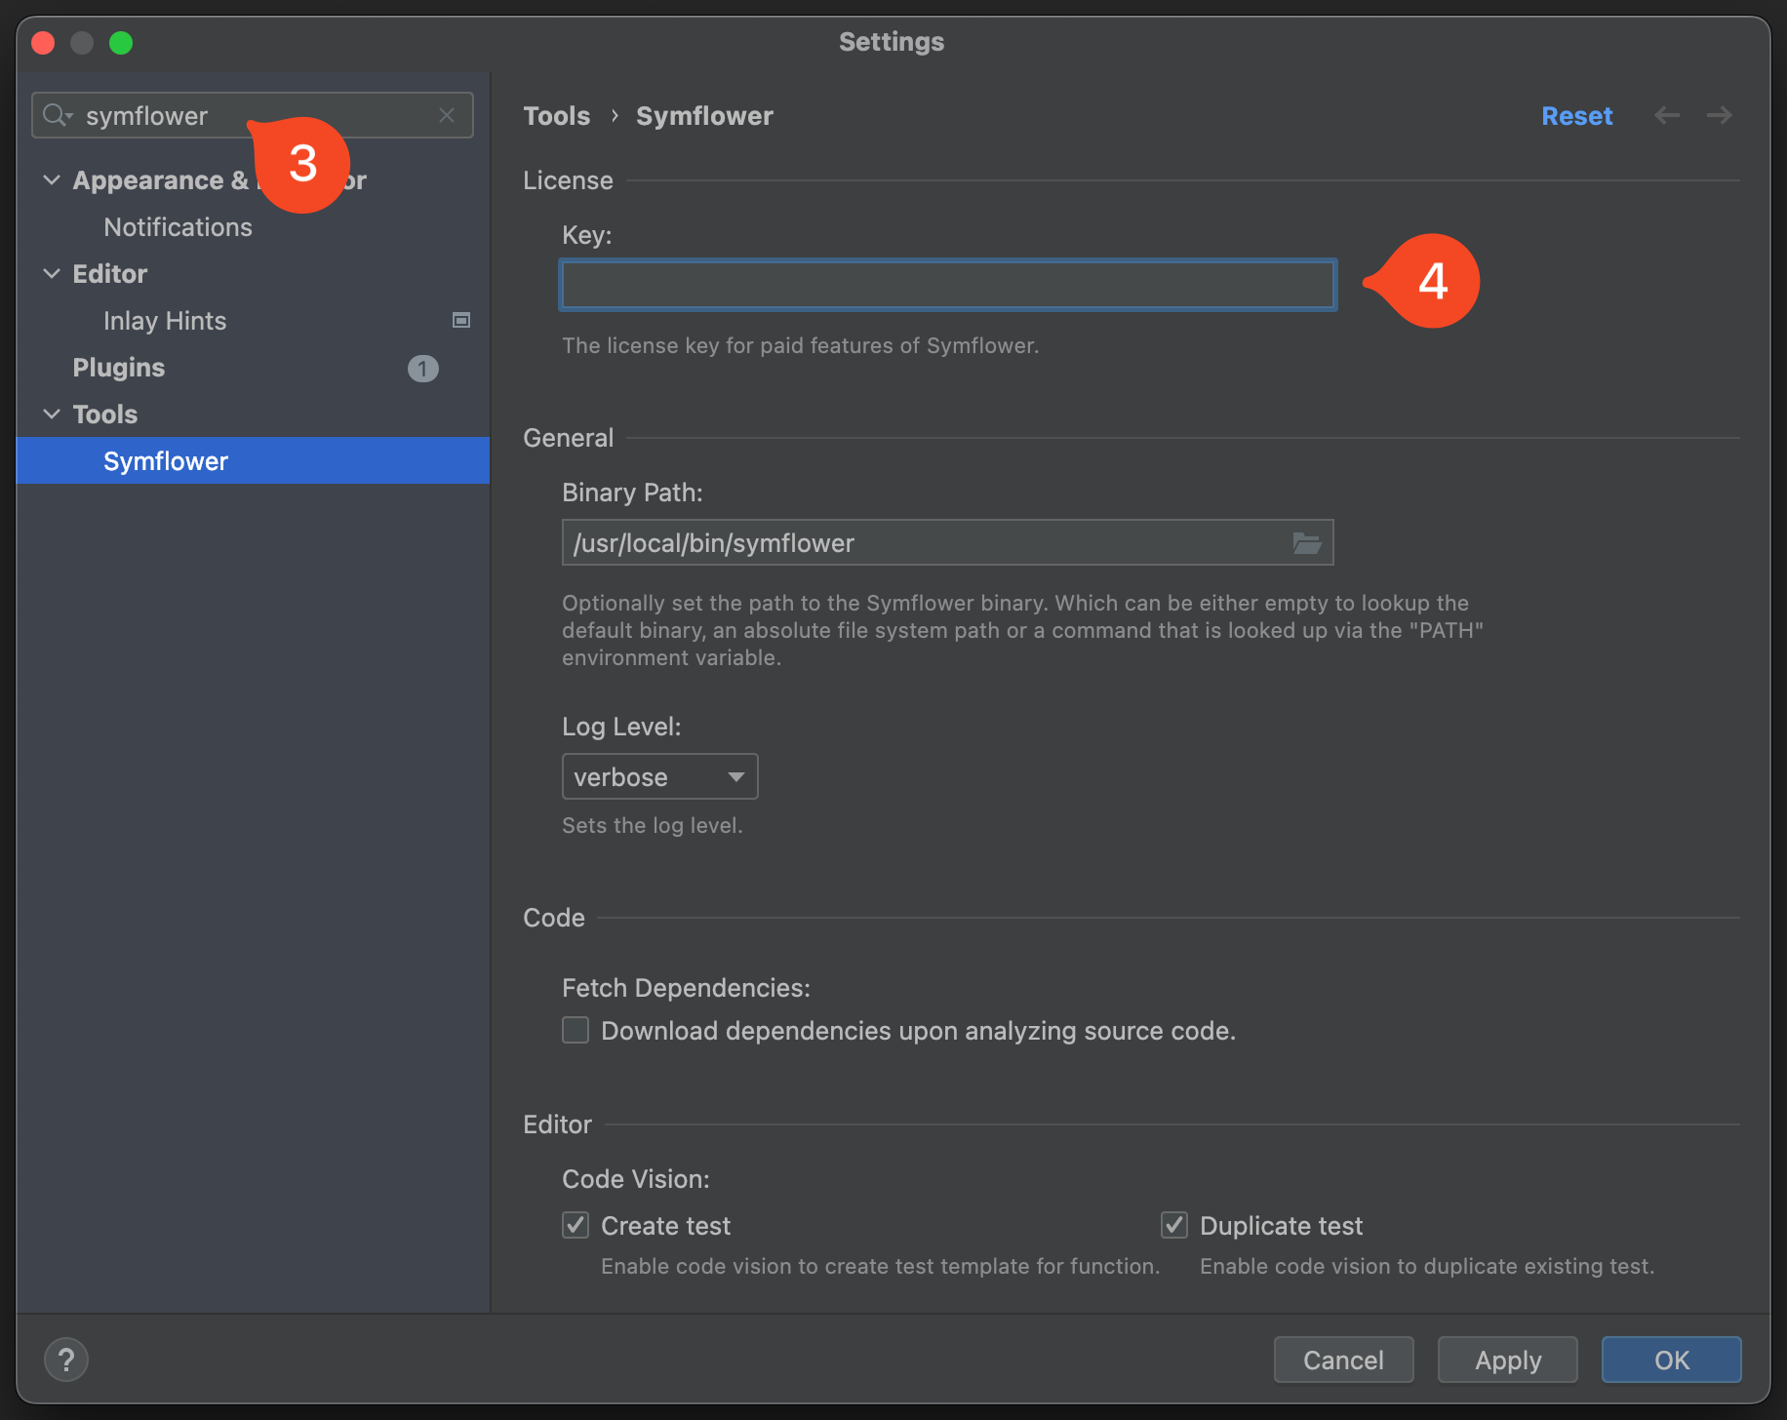Open the help question mark button

click(66, 1359)
